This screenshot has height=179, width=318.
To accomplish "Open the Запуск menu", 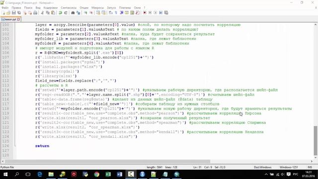I will [111, 8].
